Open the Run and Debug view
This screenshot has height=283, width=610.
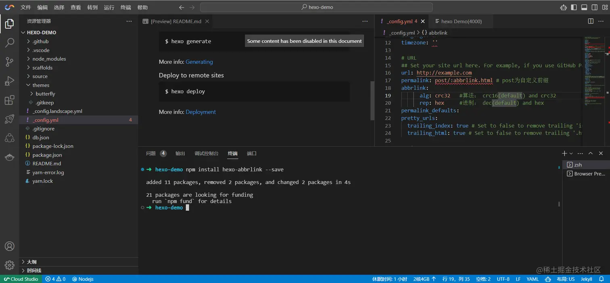point(9,81)
